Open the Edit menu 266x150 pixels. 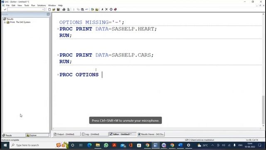tap(13, 5)
